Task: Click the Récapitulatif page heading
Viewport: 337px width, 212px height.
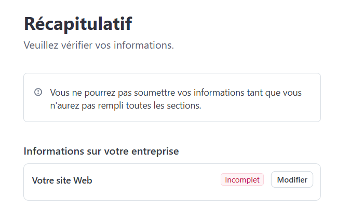Action: pyautogui.click(x=78, y=24)
